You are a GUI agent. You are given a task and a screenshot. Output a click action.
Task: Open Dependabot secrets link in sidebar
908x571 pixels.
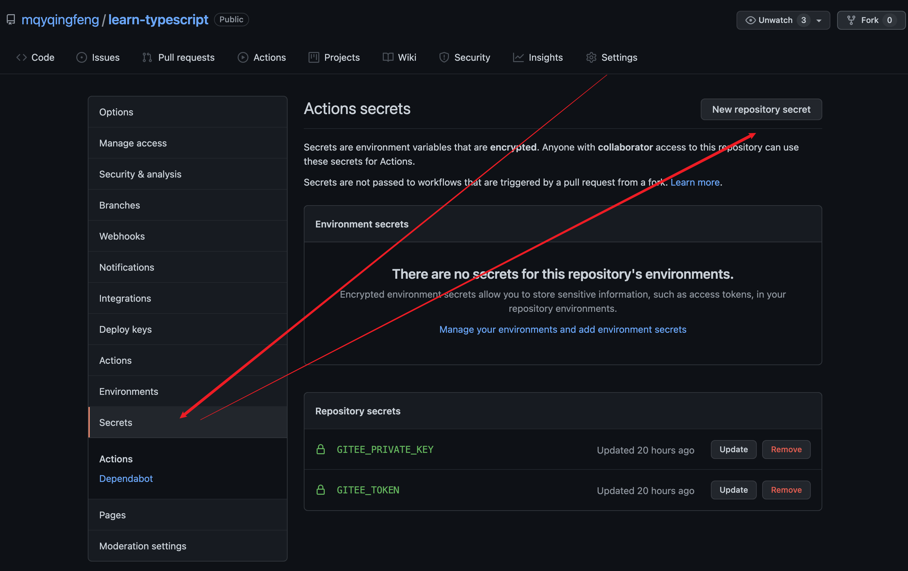(x=126, y=479)
